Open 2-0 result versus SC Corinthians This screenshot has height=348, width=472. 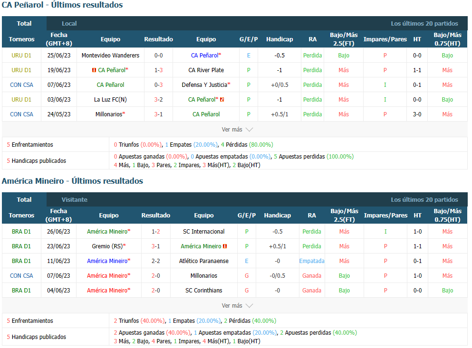pyautogui.click(x=156, y=291)
